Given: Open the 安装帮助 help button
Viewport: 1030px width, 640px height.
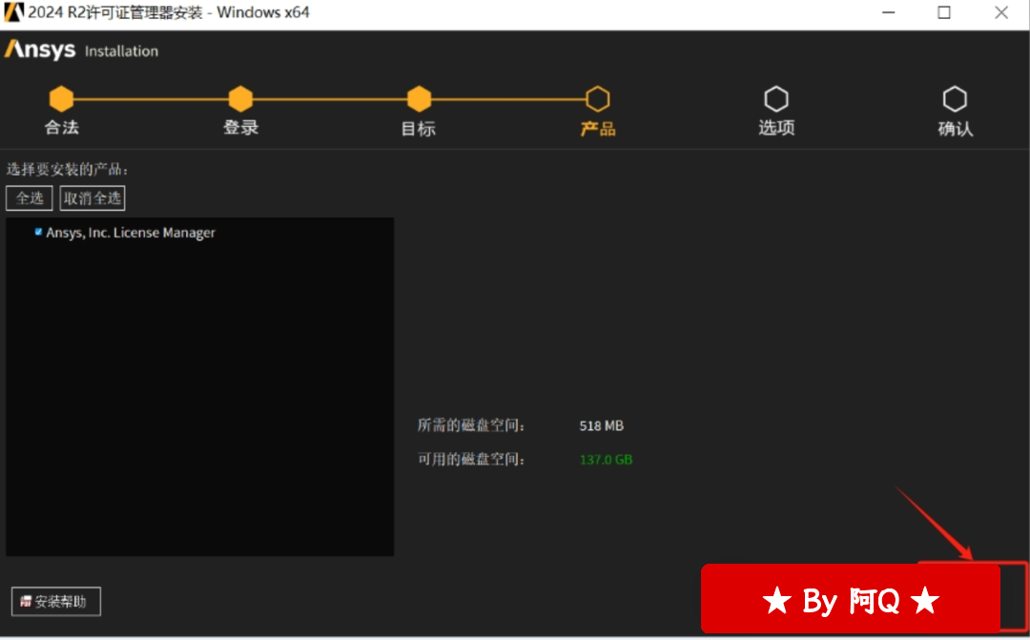Looking at the screenshot, I should click(x=56, y=601).
